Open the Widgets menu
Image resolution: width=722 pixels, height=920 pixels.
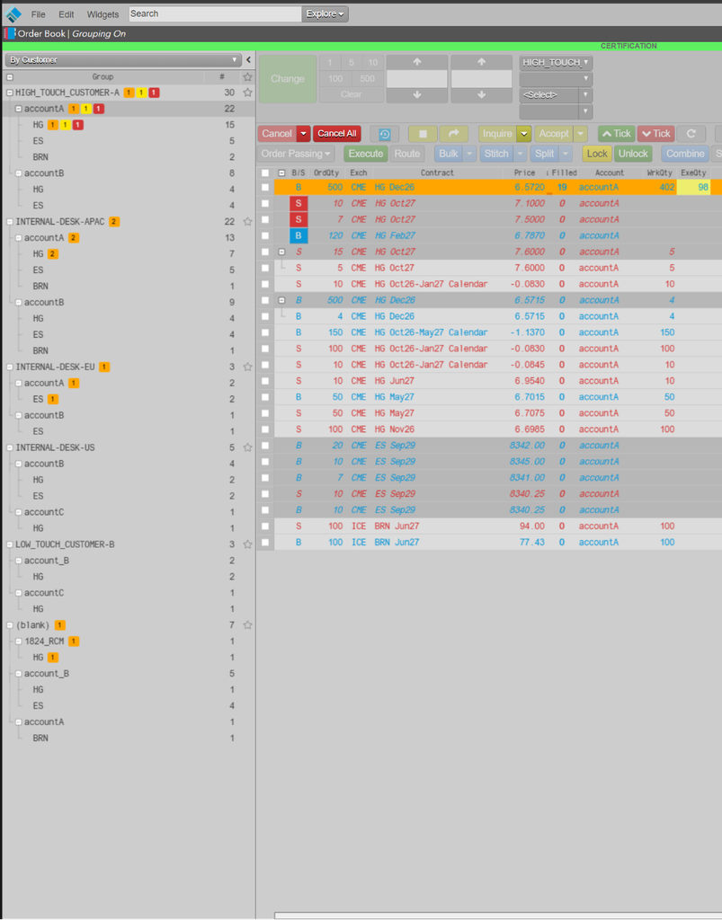tap(103, 14)
